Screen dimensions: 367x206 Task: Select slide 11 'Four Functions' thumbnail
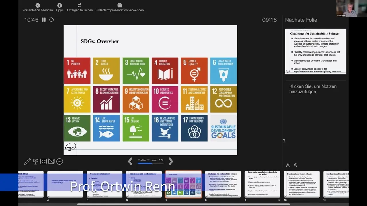point(336,184)
